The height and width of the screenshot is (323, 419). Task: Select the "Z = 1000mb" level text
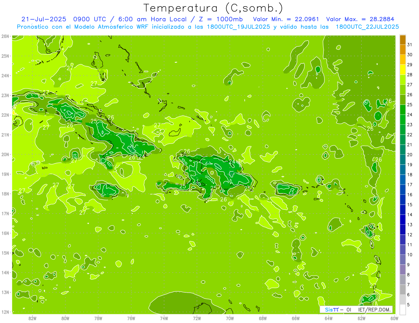221,19
